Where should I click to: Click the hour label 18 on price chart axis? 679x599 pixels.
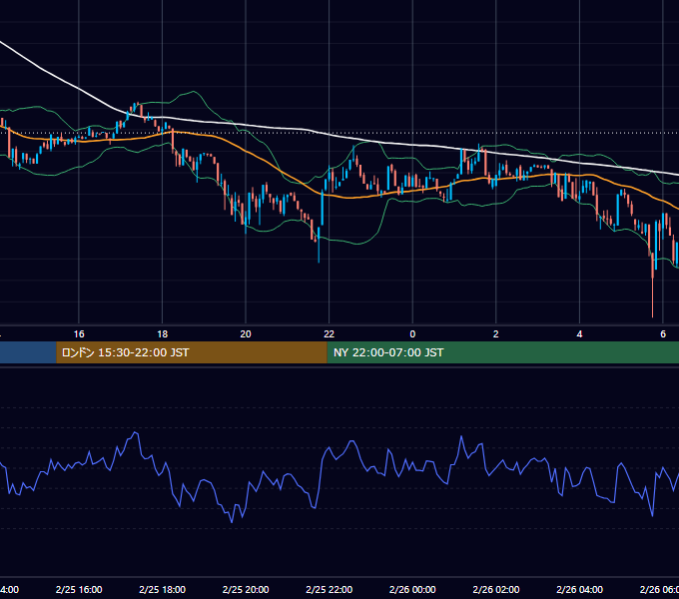163,334
